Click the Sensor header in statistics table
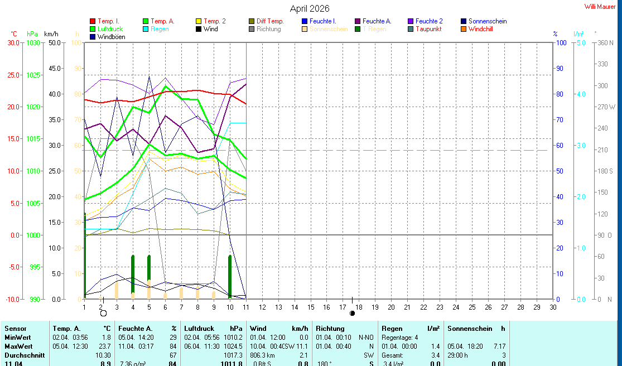 (15, 329)
